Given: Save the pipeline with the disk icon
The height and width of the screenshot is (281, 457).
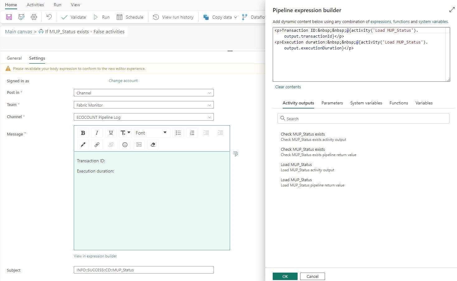Looking at the screenshot, I should [x=9, y=17].
